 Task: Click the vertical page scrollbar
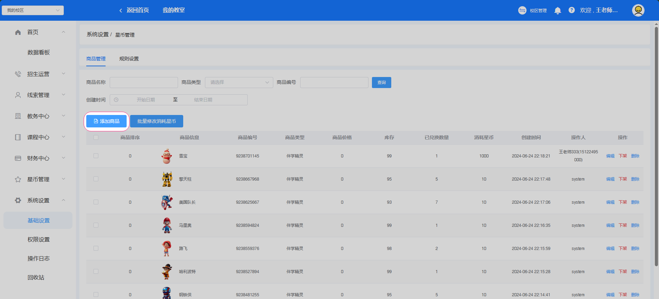coord(656,145)
